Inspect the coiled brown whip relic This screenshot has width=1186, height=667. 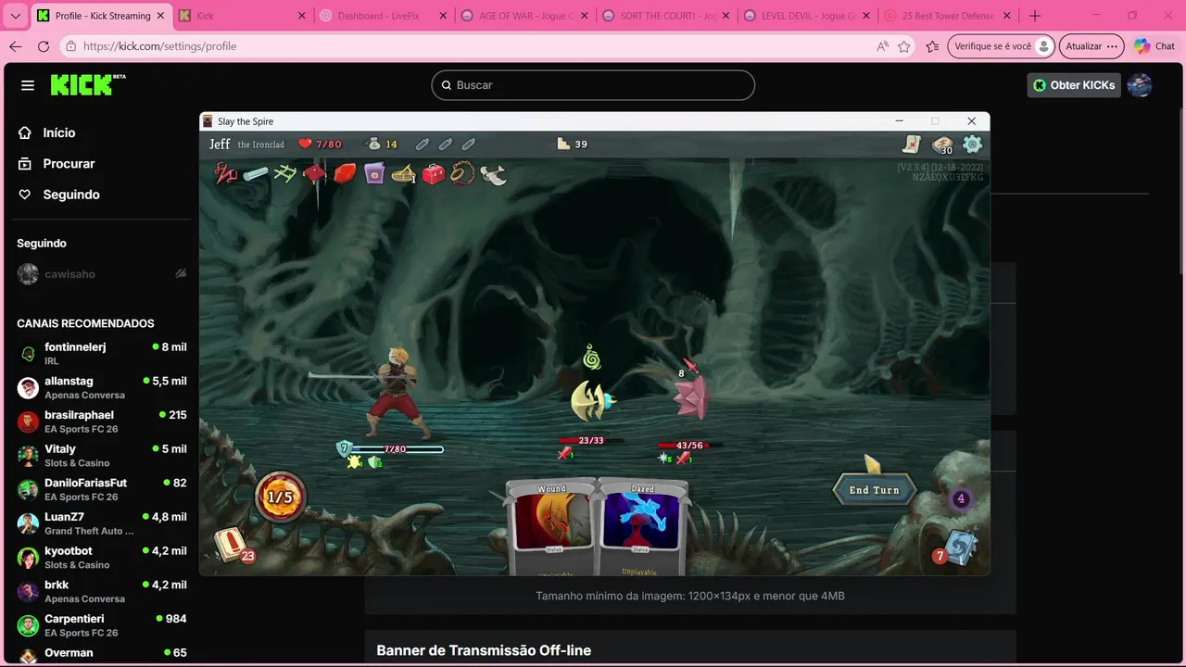(x=462, y=173)
